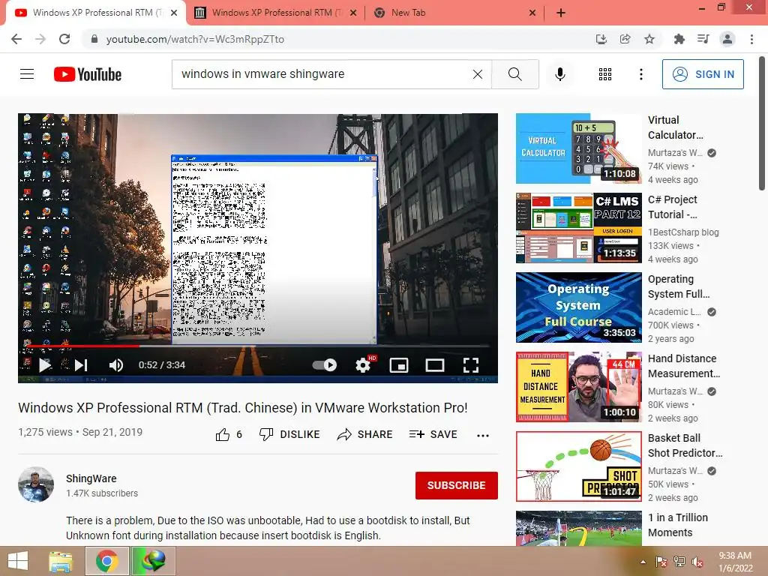The height and width of the screenshot is (576, 768).
Task: Search by voice with microphone icon
Action: 560,74
